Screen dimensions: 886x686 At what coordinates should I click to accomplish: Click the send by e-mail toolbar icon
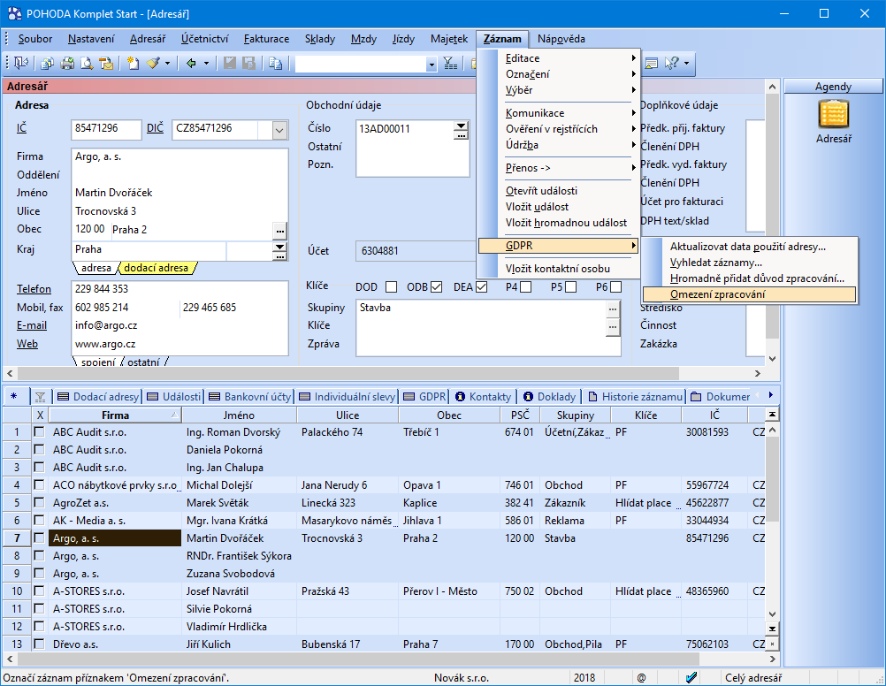106,64
